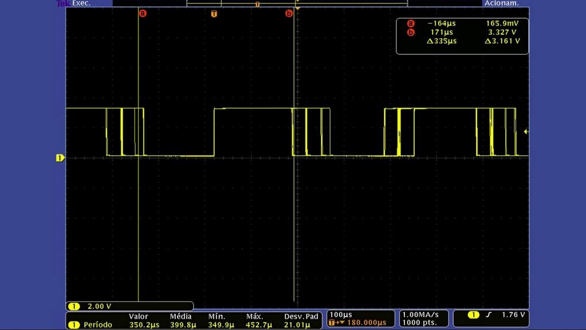Viewport: 586px width, 330px height.
Task: Click the Tek logo at top left
Action: coord(63,3)
